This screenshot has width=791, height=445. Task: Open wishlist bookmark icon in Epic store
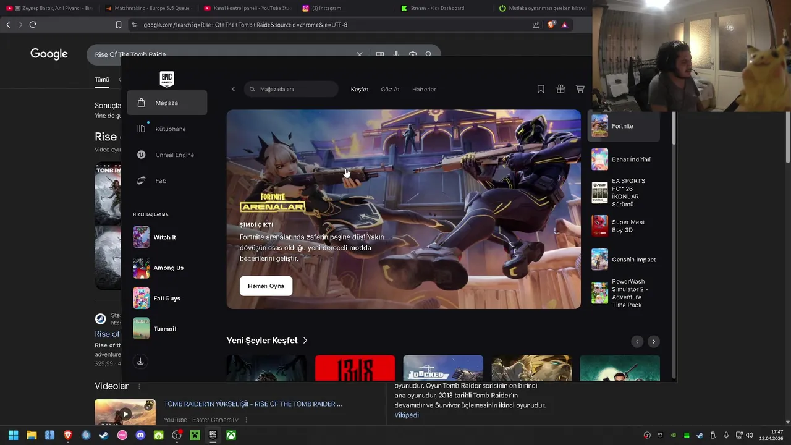[x=541, y=89]
